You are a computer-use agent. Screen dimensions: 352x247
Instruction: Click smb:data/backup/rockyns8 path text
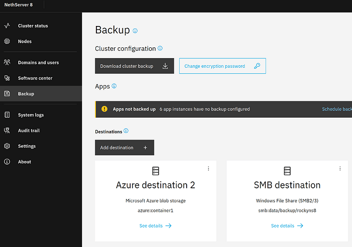pos(287,210)
